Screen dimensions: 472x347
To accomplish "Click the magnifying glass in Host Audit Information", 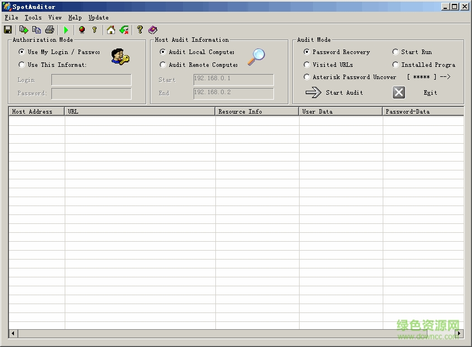I will click(257, 57).
